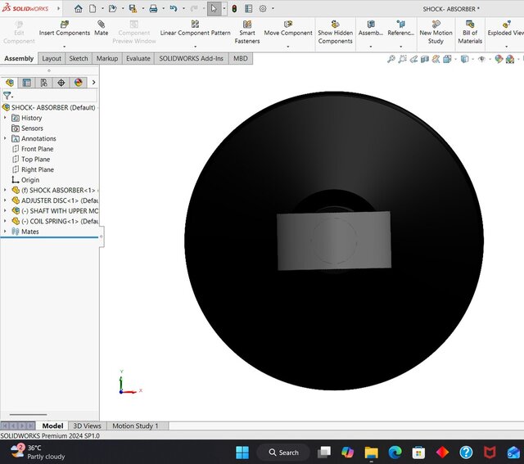Activate the Move Component tool
524x464 pixels.
288,29
